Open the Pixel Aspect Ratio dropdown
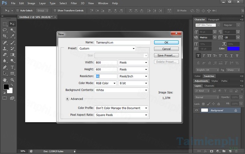Viewport: 245px width, 154px height. (121, 115)
